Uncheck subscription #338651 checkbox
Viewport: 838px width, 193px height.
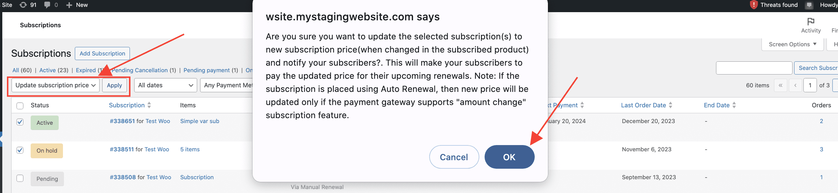point(20,122)
